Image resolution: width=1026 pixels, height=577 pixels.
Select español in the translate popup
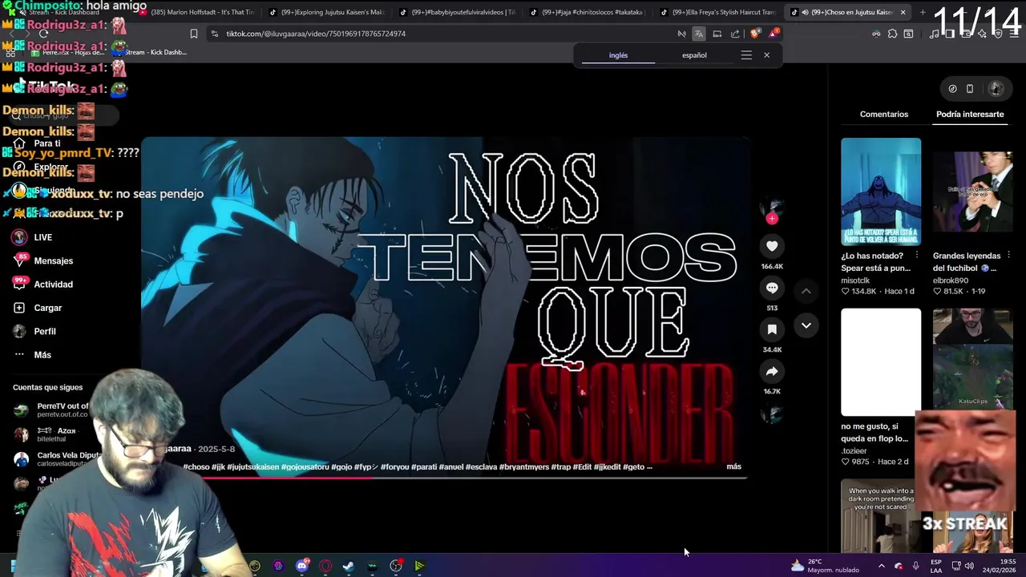pos(694,55)
